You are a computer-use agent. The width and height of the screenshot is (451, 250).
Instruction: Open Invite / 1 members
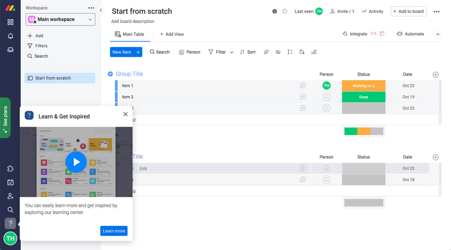pos(342,11)
